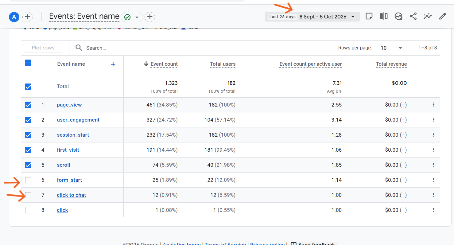Open more options menu for first_visit row
Viewport: 454px width, 245px height.
434,150
